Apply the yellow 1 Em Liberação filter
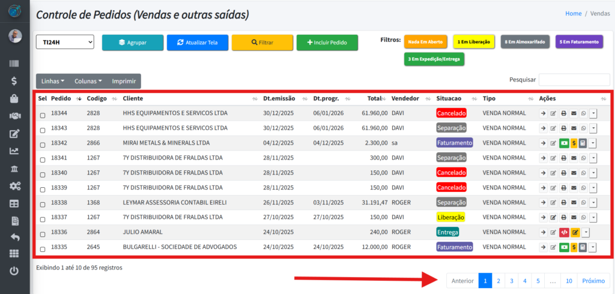Viewport: 615px width, 294px height. [473, 42]
